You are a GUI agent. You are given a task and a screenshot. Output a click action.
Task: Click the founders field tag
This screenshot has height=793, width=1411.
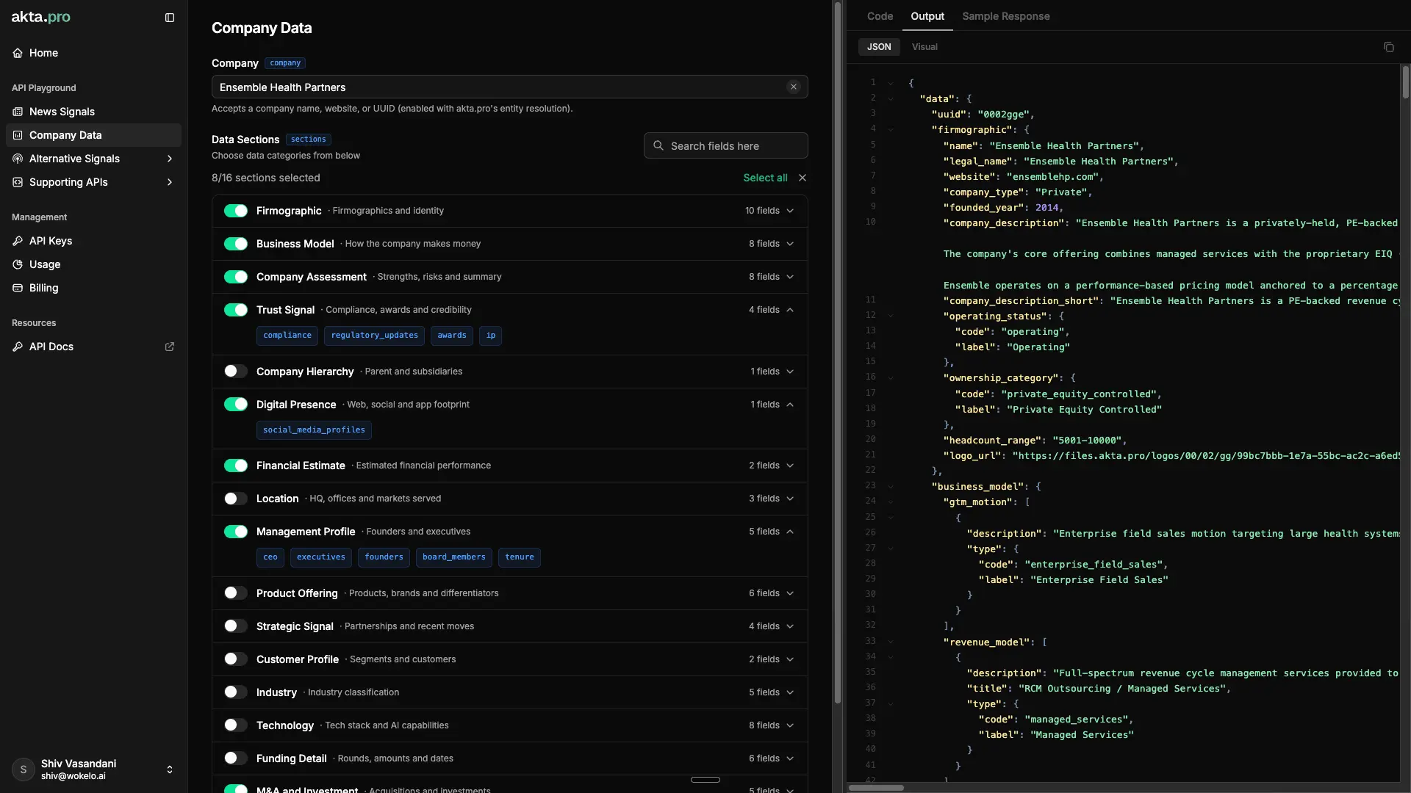(384, 557)
